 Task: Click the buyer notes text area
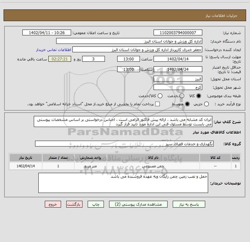coord(123,183)
